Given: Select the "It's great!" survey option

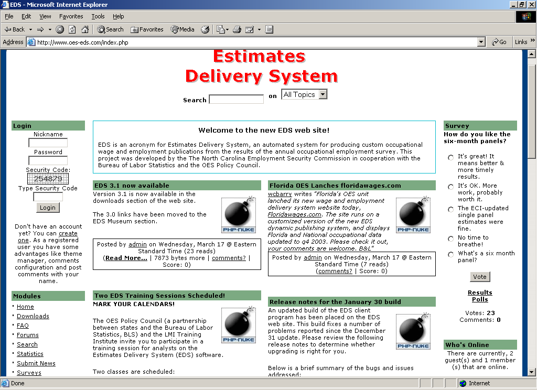Looking at the screenshot, I should (451, 158).
